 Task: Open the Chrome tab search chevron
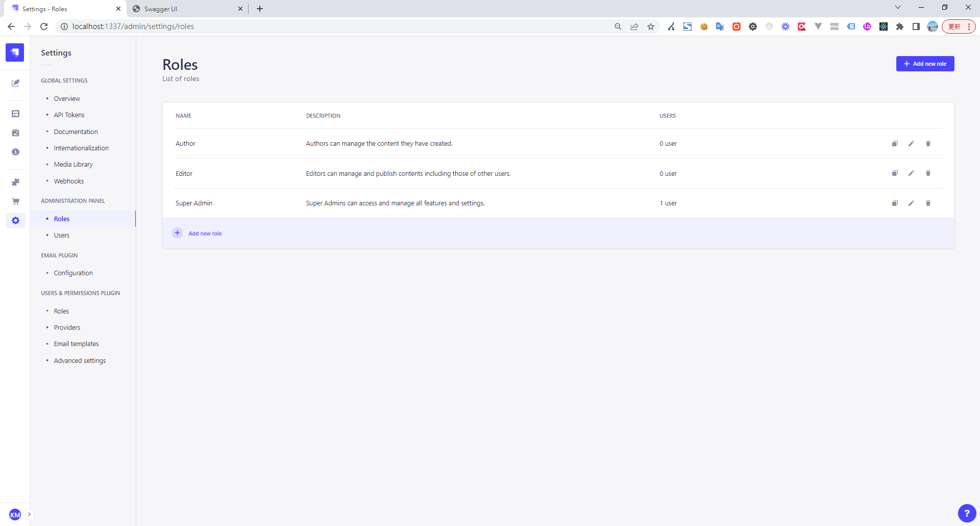898,8
